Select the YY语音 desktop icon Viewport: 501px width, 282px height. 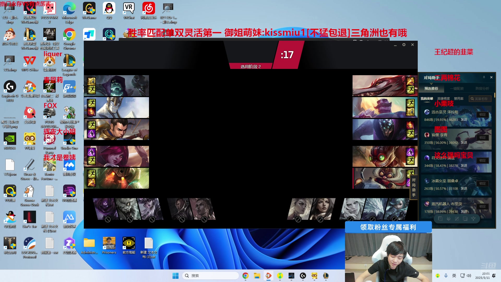coord(30,141)
